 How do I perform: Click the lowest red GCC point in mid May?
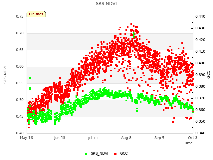point(29,127)
